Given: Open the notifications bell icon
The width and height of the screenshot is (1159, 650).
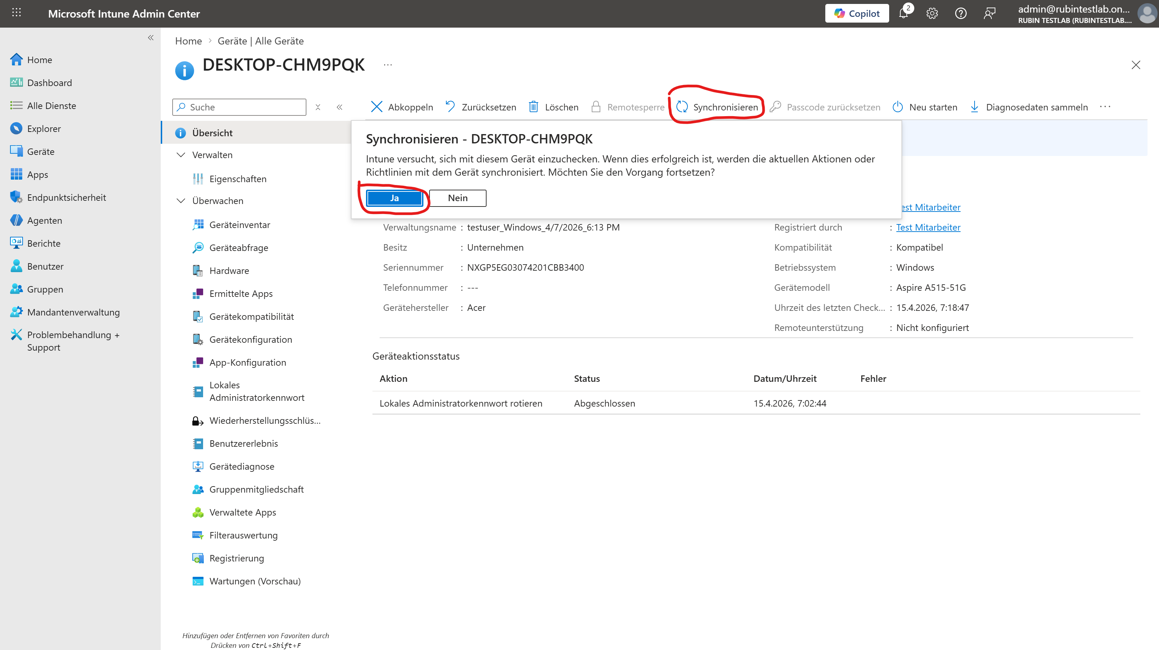Looking at the screenshot, I should click(x=904, y=14).
